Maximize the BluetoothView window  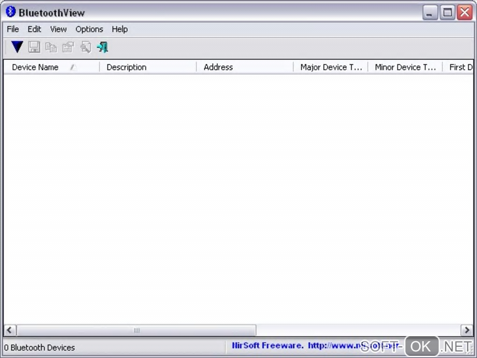[447, 13]
